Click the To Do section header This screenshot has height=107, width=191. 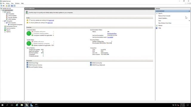click(x=90, y=18)
